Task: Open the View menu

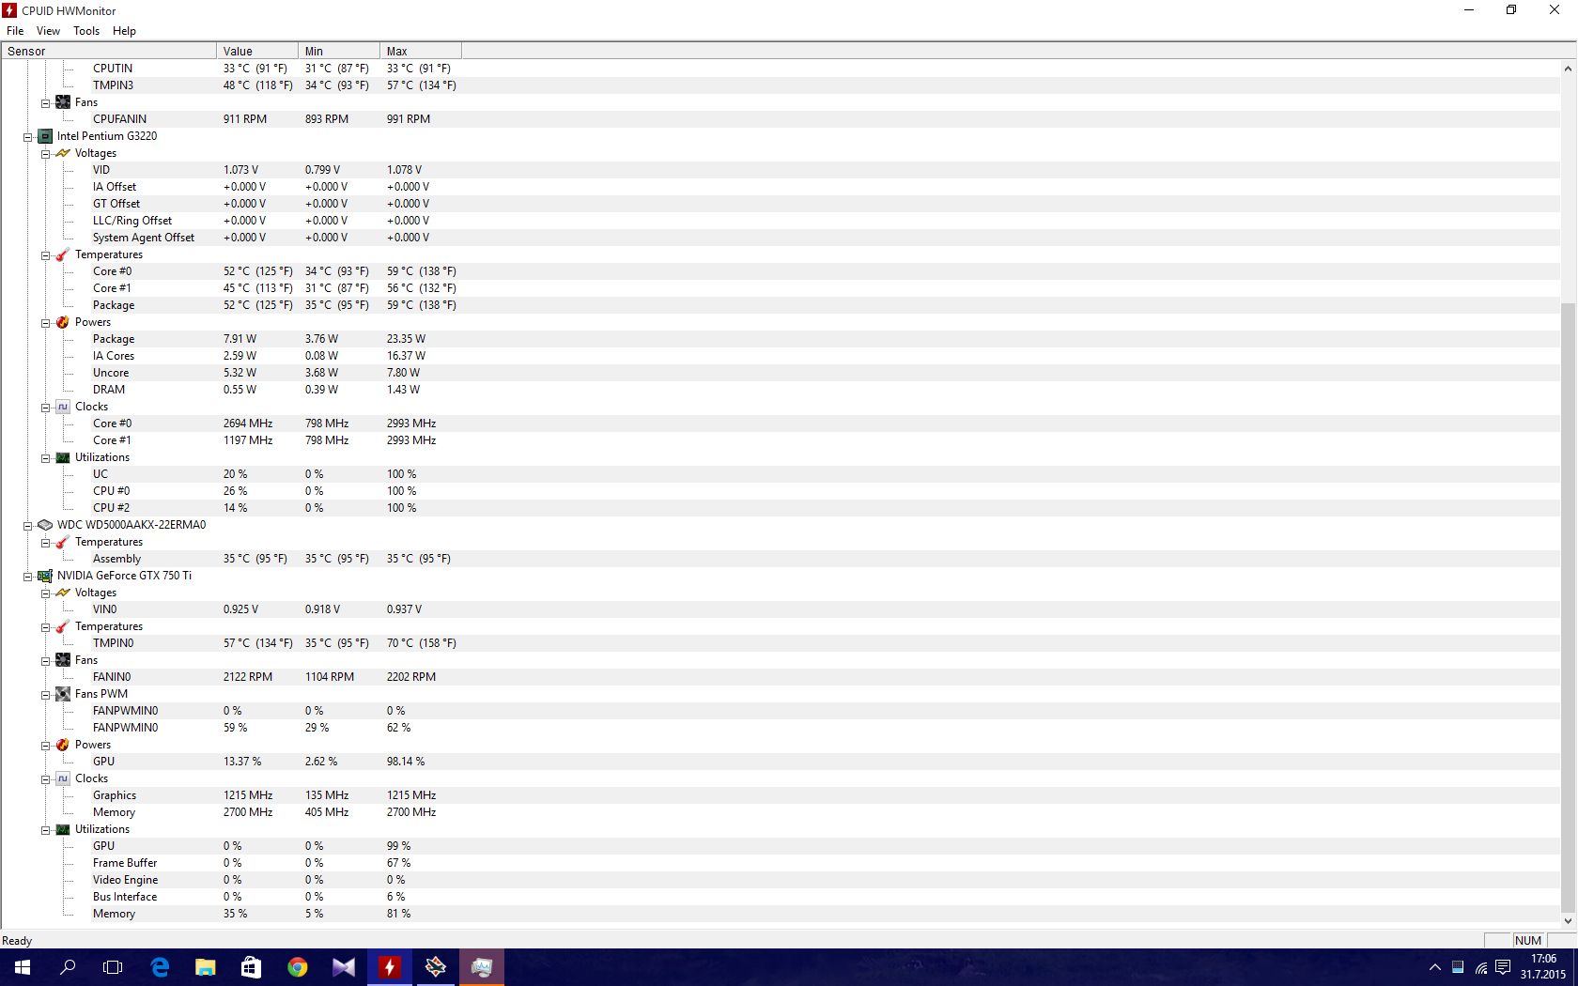Action: pyautogui.click(x=48, y=30)
